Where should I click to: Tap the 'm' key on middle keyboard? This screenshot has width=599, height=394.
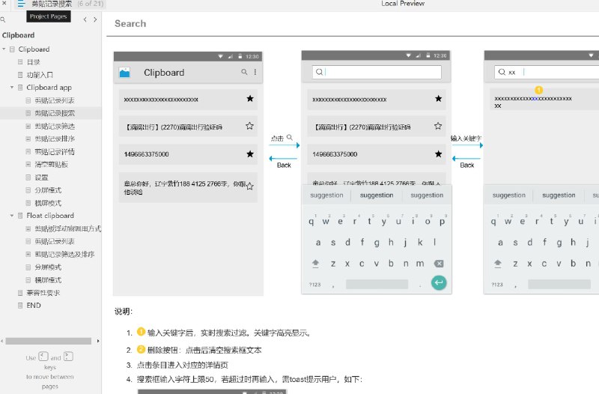coord(420,264)
